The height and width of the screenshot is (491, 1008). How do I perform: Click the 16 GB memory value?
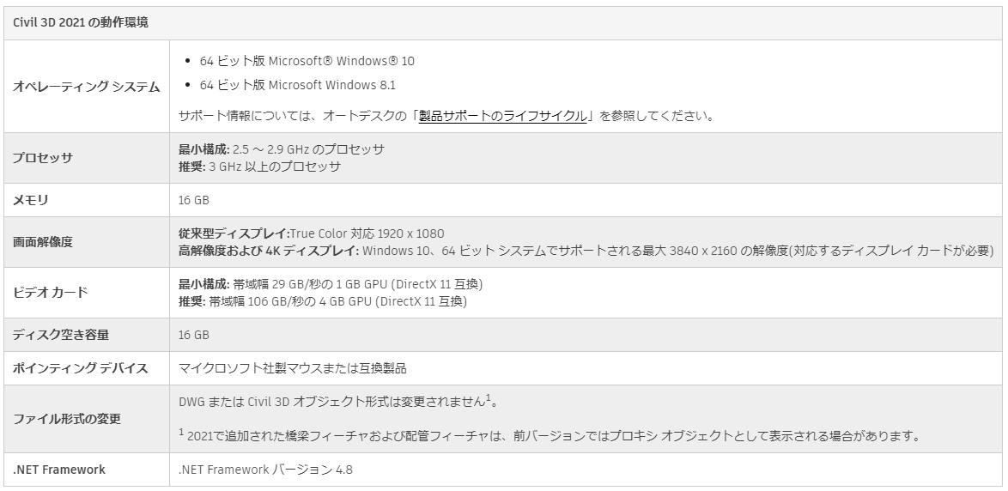point(193,201)
